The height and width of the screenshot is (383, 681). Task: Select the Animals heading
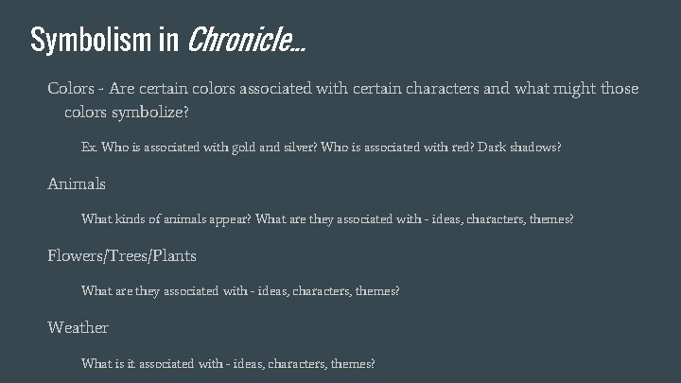(x=77, y=183)
